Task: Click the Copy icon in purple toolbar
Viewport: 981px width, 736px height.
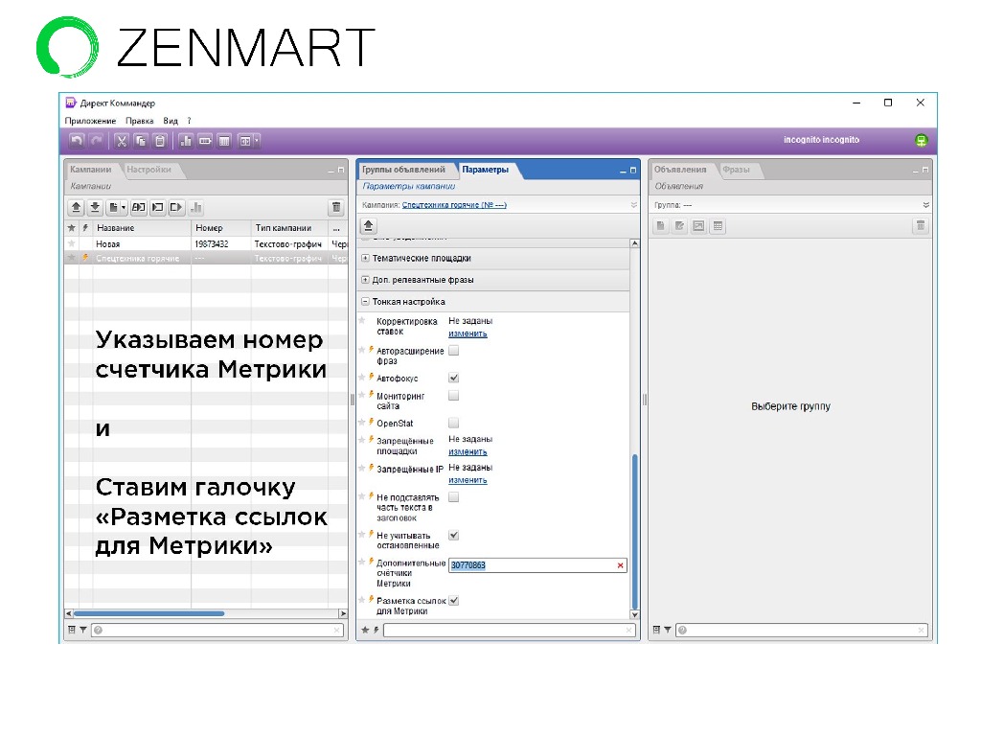Action: click(141, 141)
